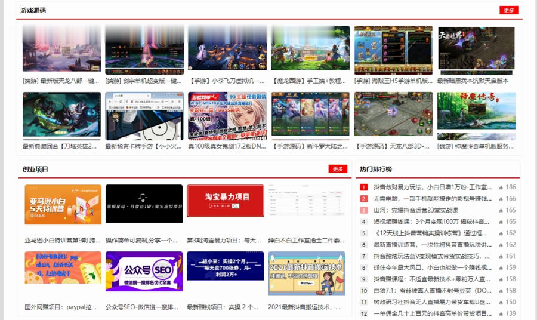Open thumbnail for 新斗罗大陆 手游源码
The image size is (537, 320).
tap(310, 116)
